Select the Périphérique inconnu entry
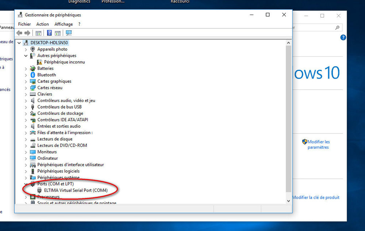Screen dimensions: 365x231 [x=65, y=62]
